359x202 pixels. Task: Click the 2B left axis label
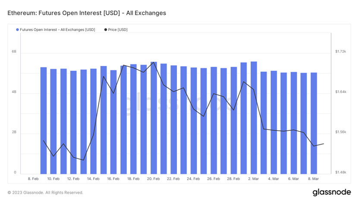tap(14, 132)
